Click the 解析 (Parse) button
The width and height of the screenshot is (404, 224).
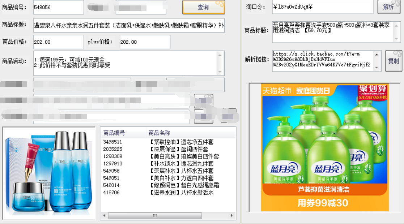pyautogui.click(x=389, y=7)
